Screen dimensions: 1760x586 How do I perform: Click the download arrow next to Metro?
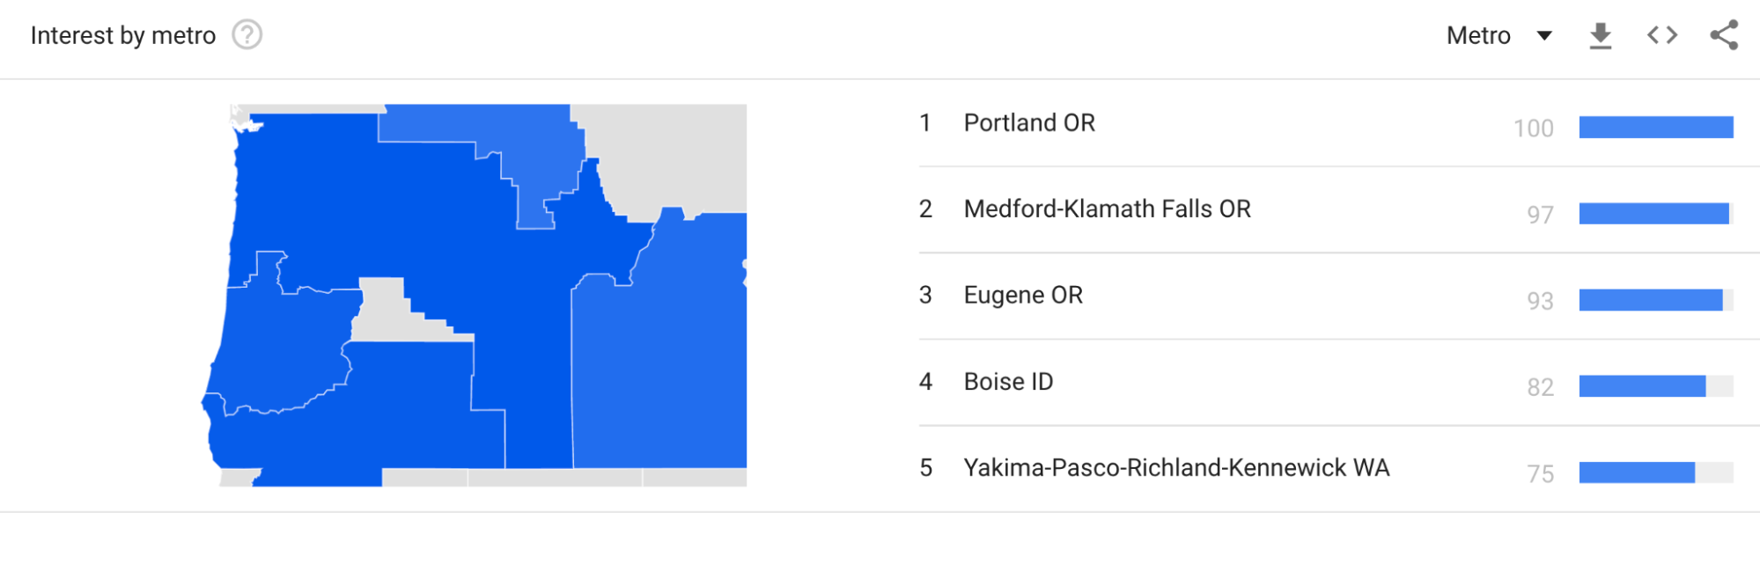pos(1600,34)
